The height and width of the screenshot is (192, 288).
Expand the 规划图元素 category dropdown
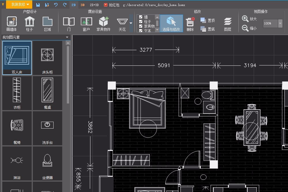coord(67,37)
